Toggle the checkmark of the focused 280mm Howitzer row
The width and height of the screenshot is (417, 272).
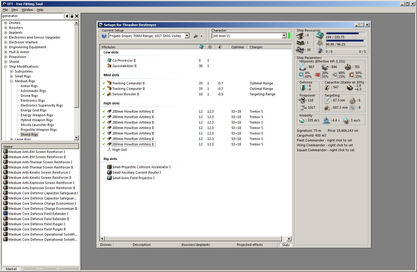pos(104,144)
